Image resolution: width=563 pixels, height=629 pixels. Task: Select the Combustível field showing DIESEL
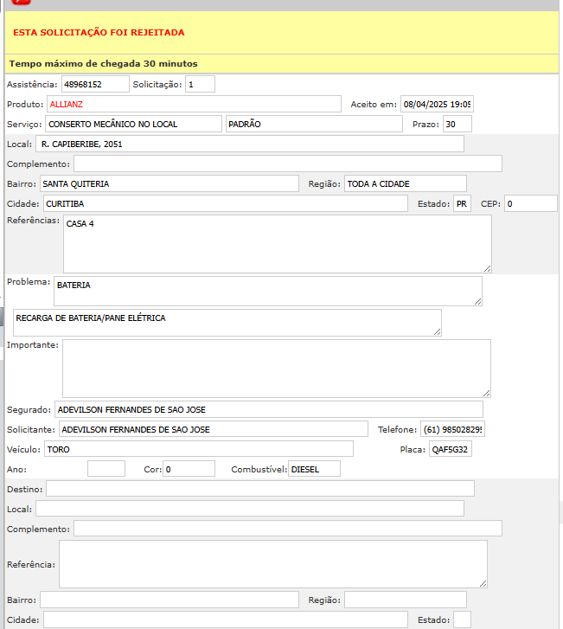(313, 469)
